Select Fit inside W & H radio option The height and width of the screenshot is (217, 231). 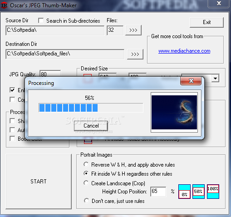tap(86, 173)
